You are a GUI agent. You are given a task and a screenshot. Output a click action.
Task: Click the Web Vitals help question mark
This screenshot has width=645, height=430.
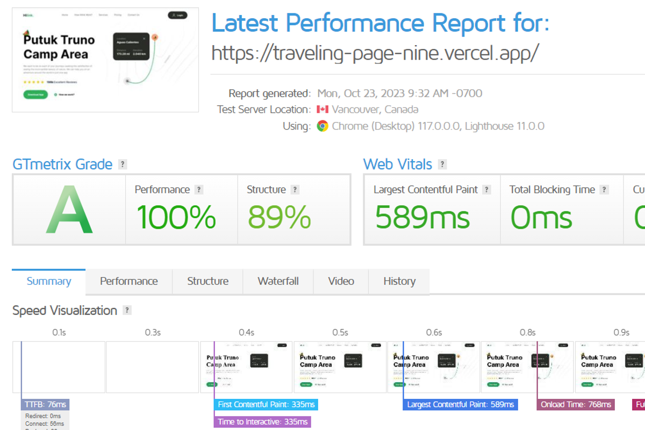(442, 164)
